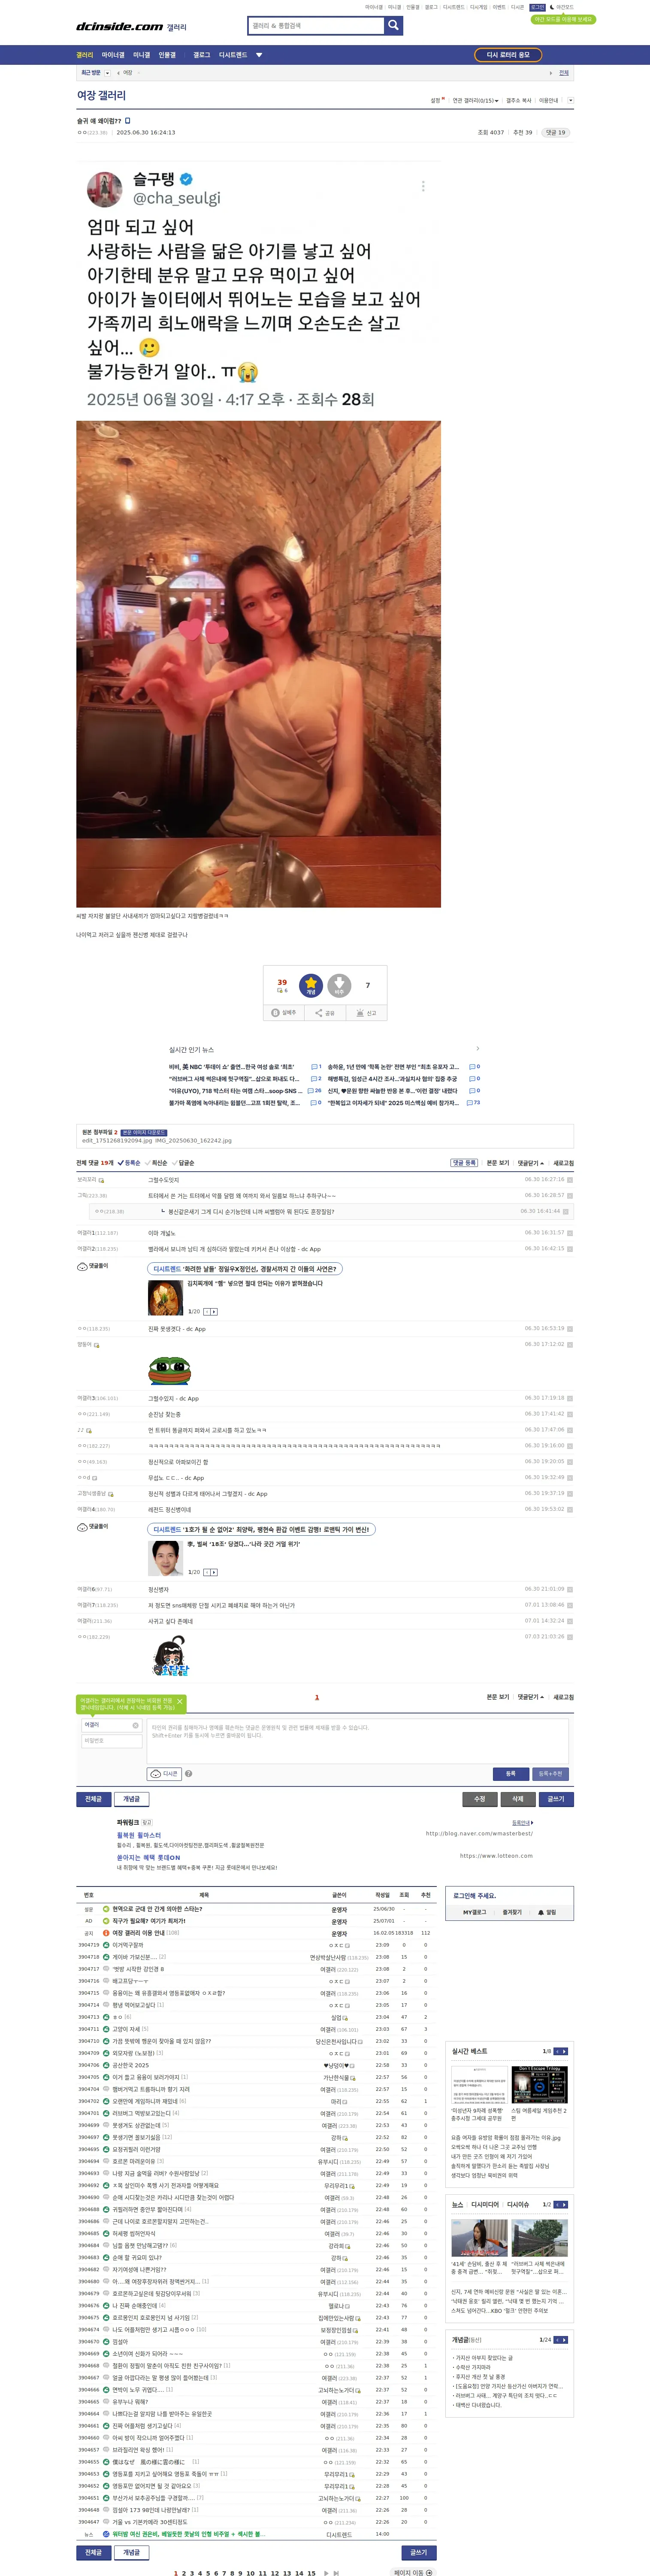Click 전체글 button below comment form
The height and width of the screenshot is (2576, 650).
pyautogui.click(x=94, y=1799)
